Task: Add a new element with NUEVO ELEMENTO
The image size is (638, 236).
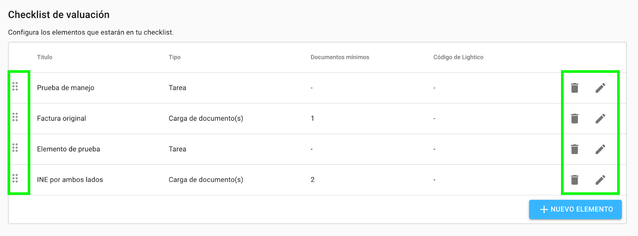Action: click(x=575, y=209)
